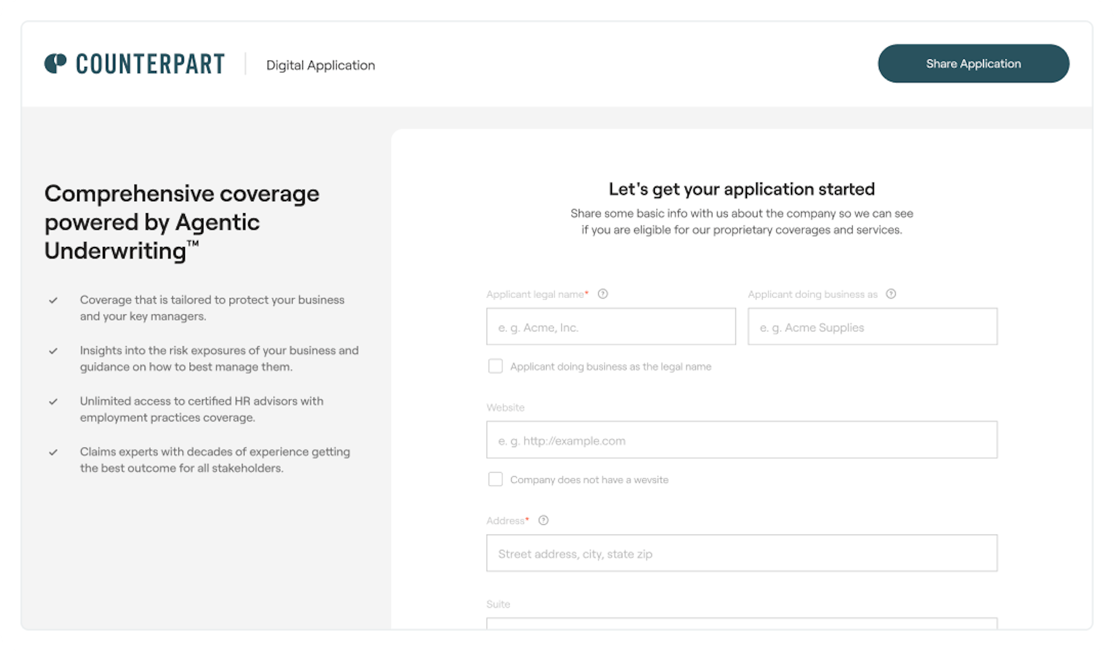
Task: Click the Street address input field
Action: [741, 553]
